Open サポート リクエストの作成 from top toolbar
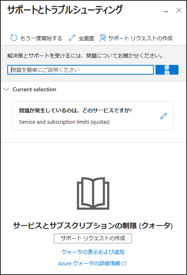 pos(140,38)
